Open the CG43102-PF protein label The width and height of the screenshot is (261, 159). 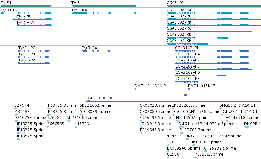pos(187,48)
